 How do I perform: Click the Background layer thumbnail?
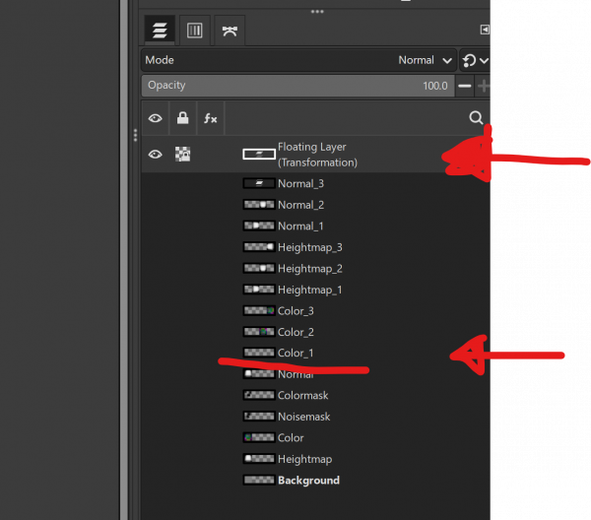click(259, 480)
